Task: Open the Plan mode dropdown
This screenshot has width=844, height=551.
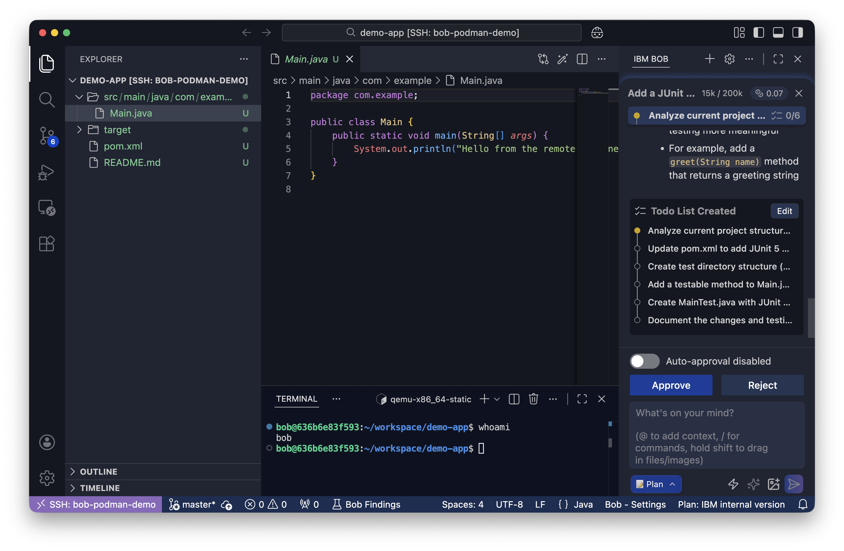Action: [x=656, y=484]
